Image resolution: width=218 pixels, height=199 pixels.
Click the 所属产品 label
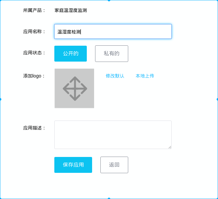tap(34, 10)
